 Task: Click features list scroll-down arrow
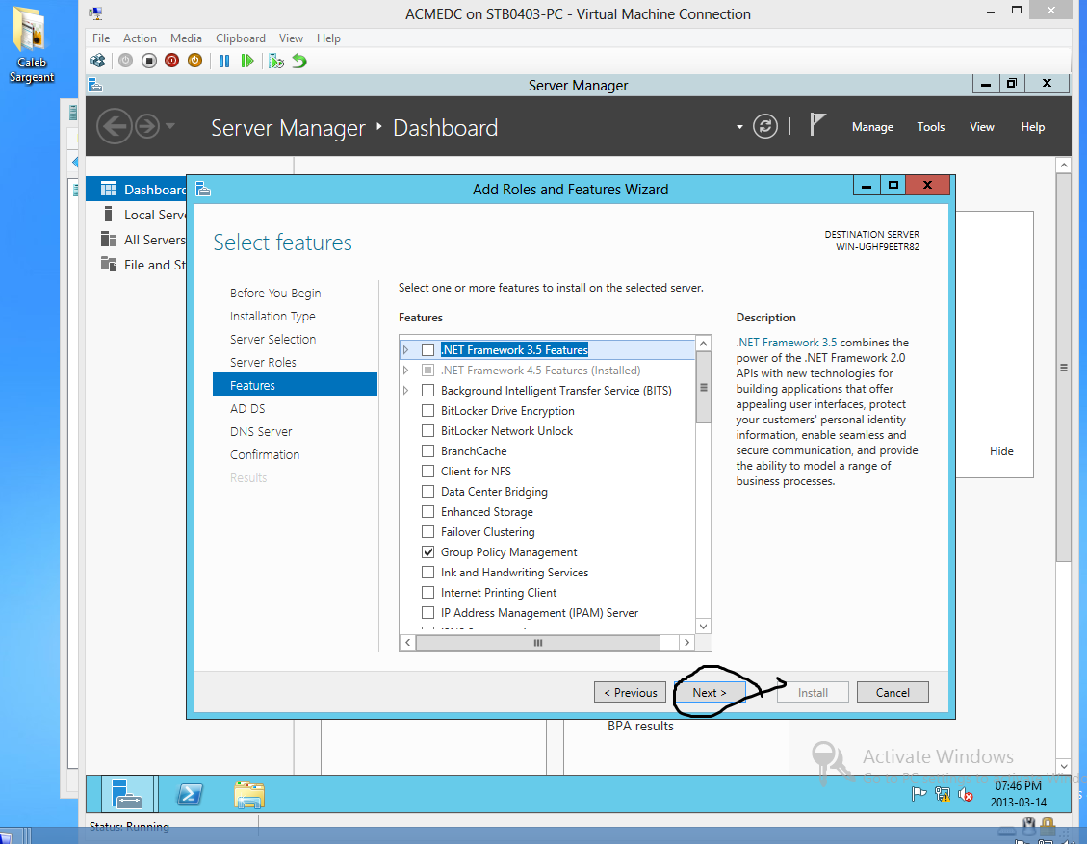click(703, 626)
